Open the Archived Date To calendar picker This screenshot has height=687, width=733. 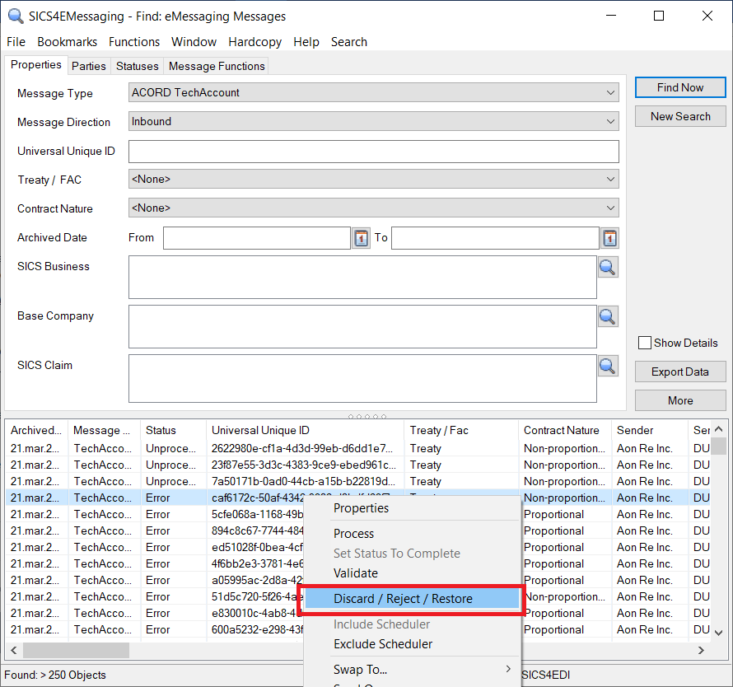coord(609,238)
